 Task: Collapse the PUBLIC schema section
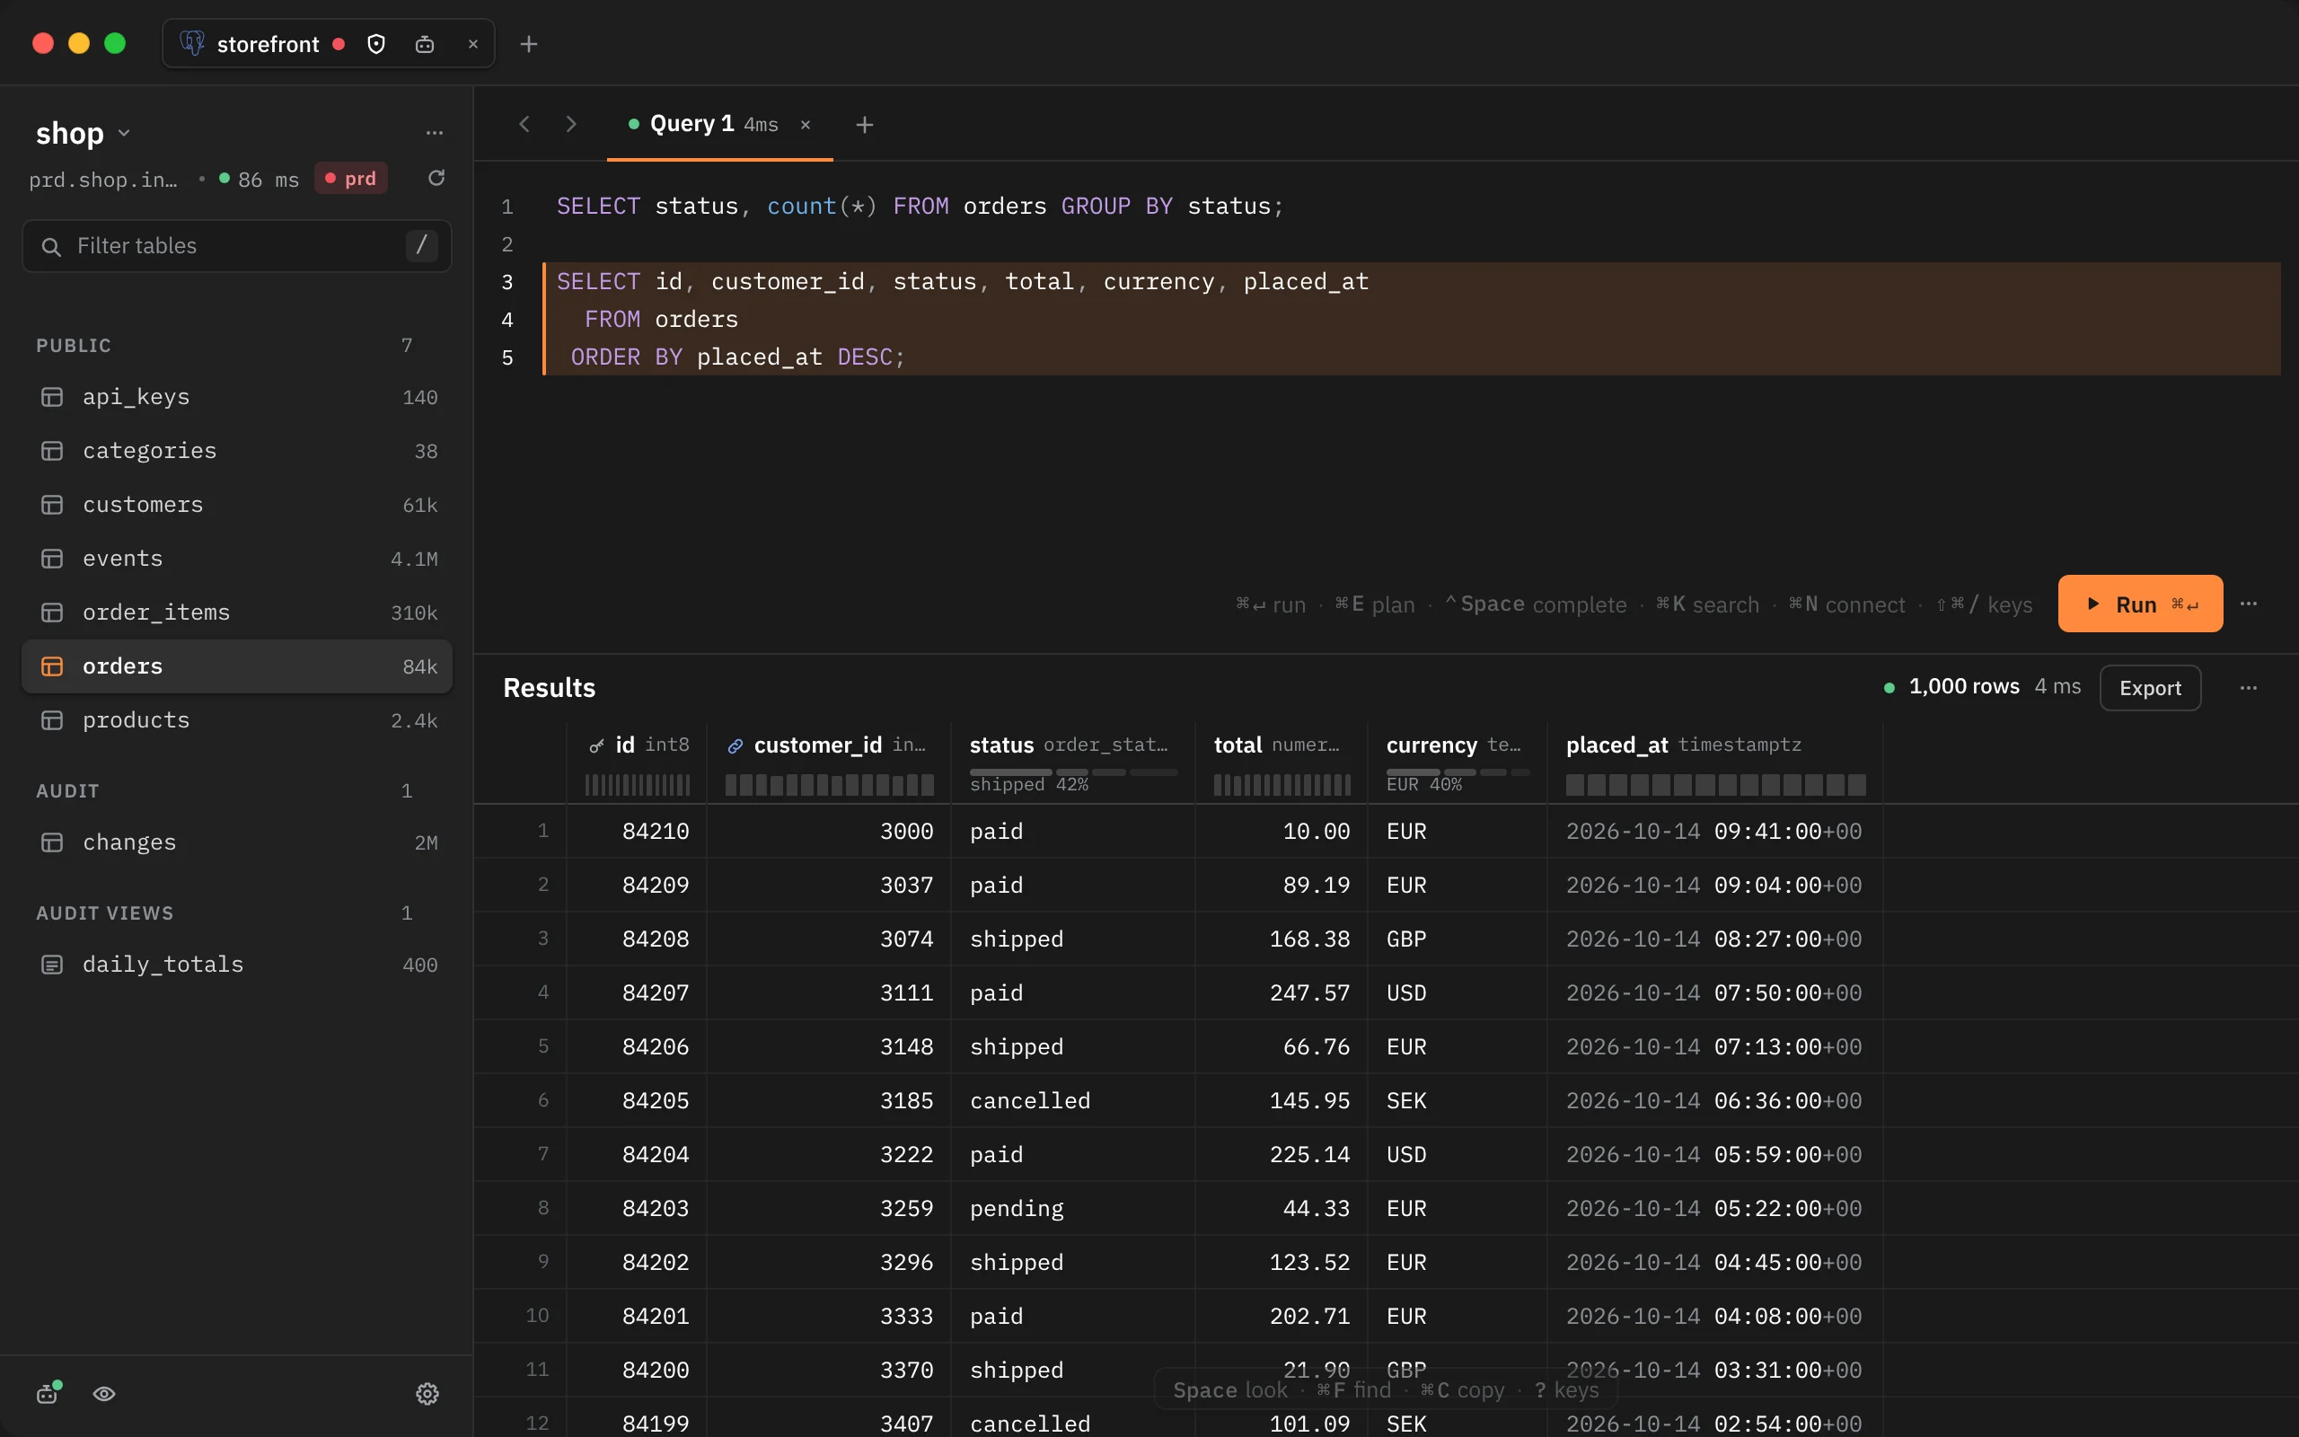(x=75, y=346)
